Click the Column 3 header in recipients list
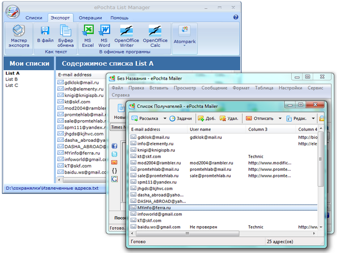The height and width of the screenshot is (253, 337). (271, 129)
